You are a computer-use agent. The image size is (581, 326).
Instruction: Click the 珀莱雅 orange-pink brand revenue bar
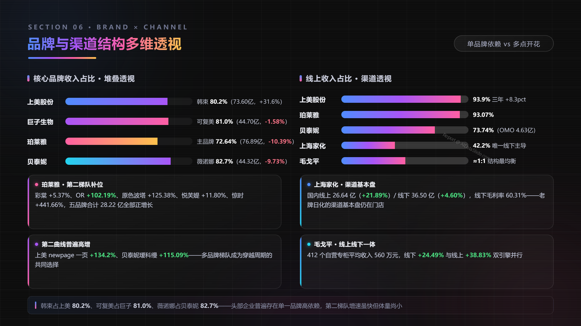point(129,142)
